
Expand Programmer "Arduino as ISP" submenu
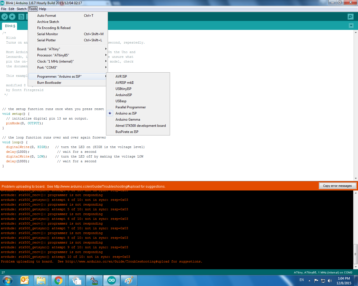point(68,77)
